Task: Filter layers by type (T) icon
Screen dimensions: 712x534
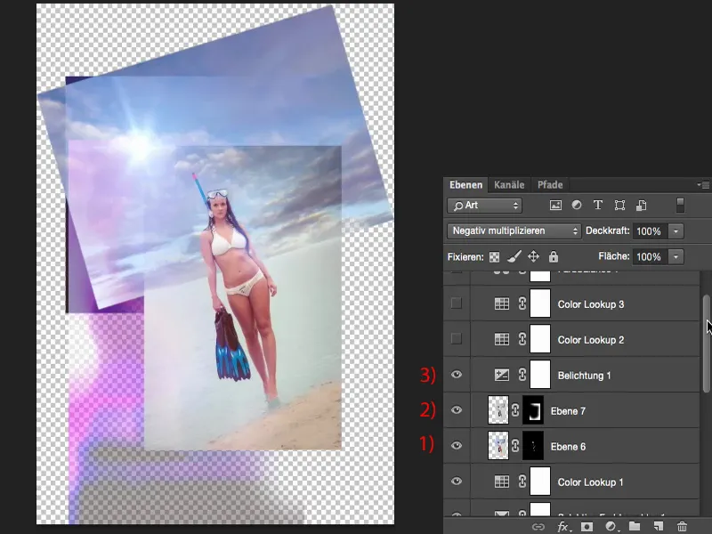Action: [598, 206]
